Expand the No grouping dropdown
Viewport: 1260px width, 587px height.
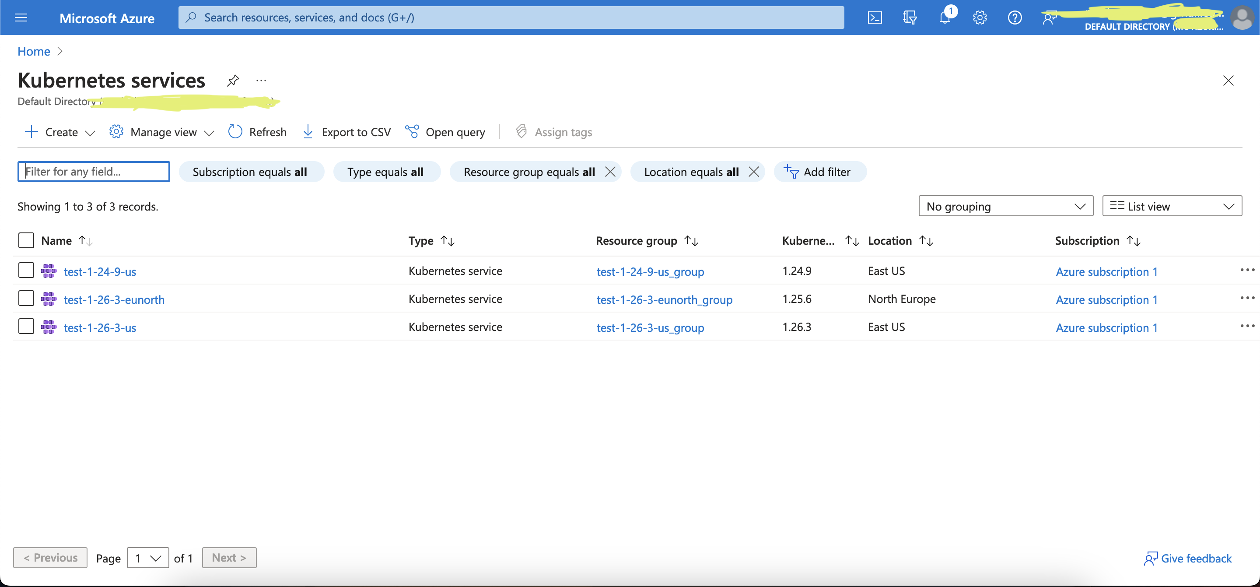click(x=1005, y=206)
